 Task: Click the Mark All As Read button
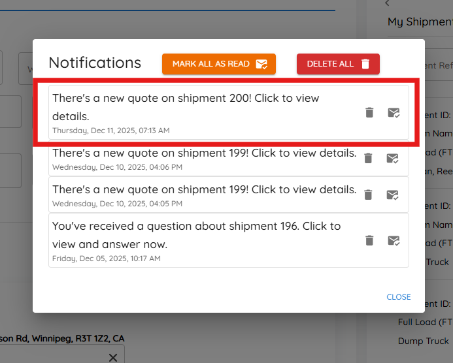(219, 64)
